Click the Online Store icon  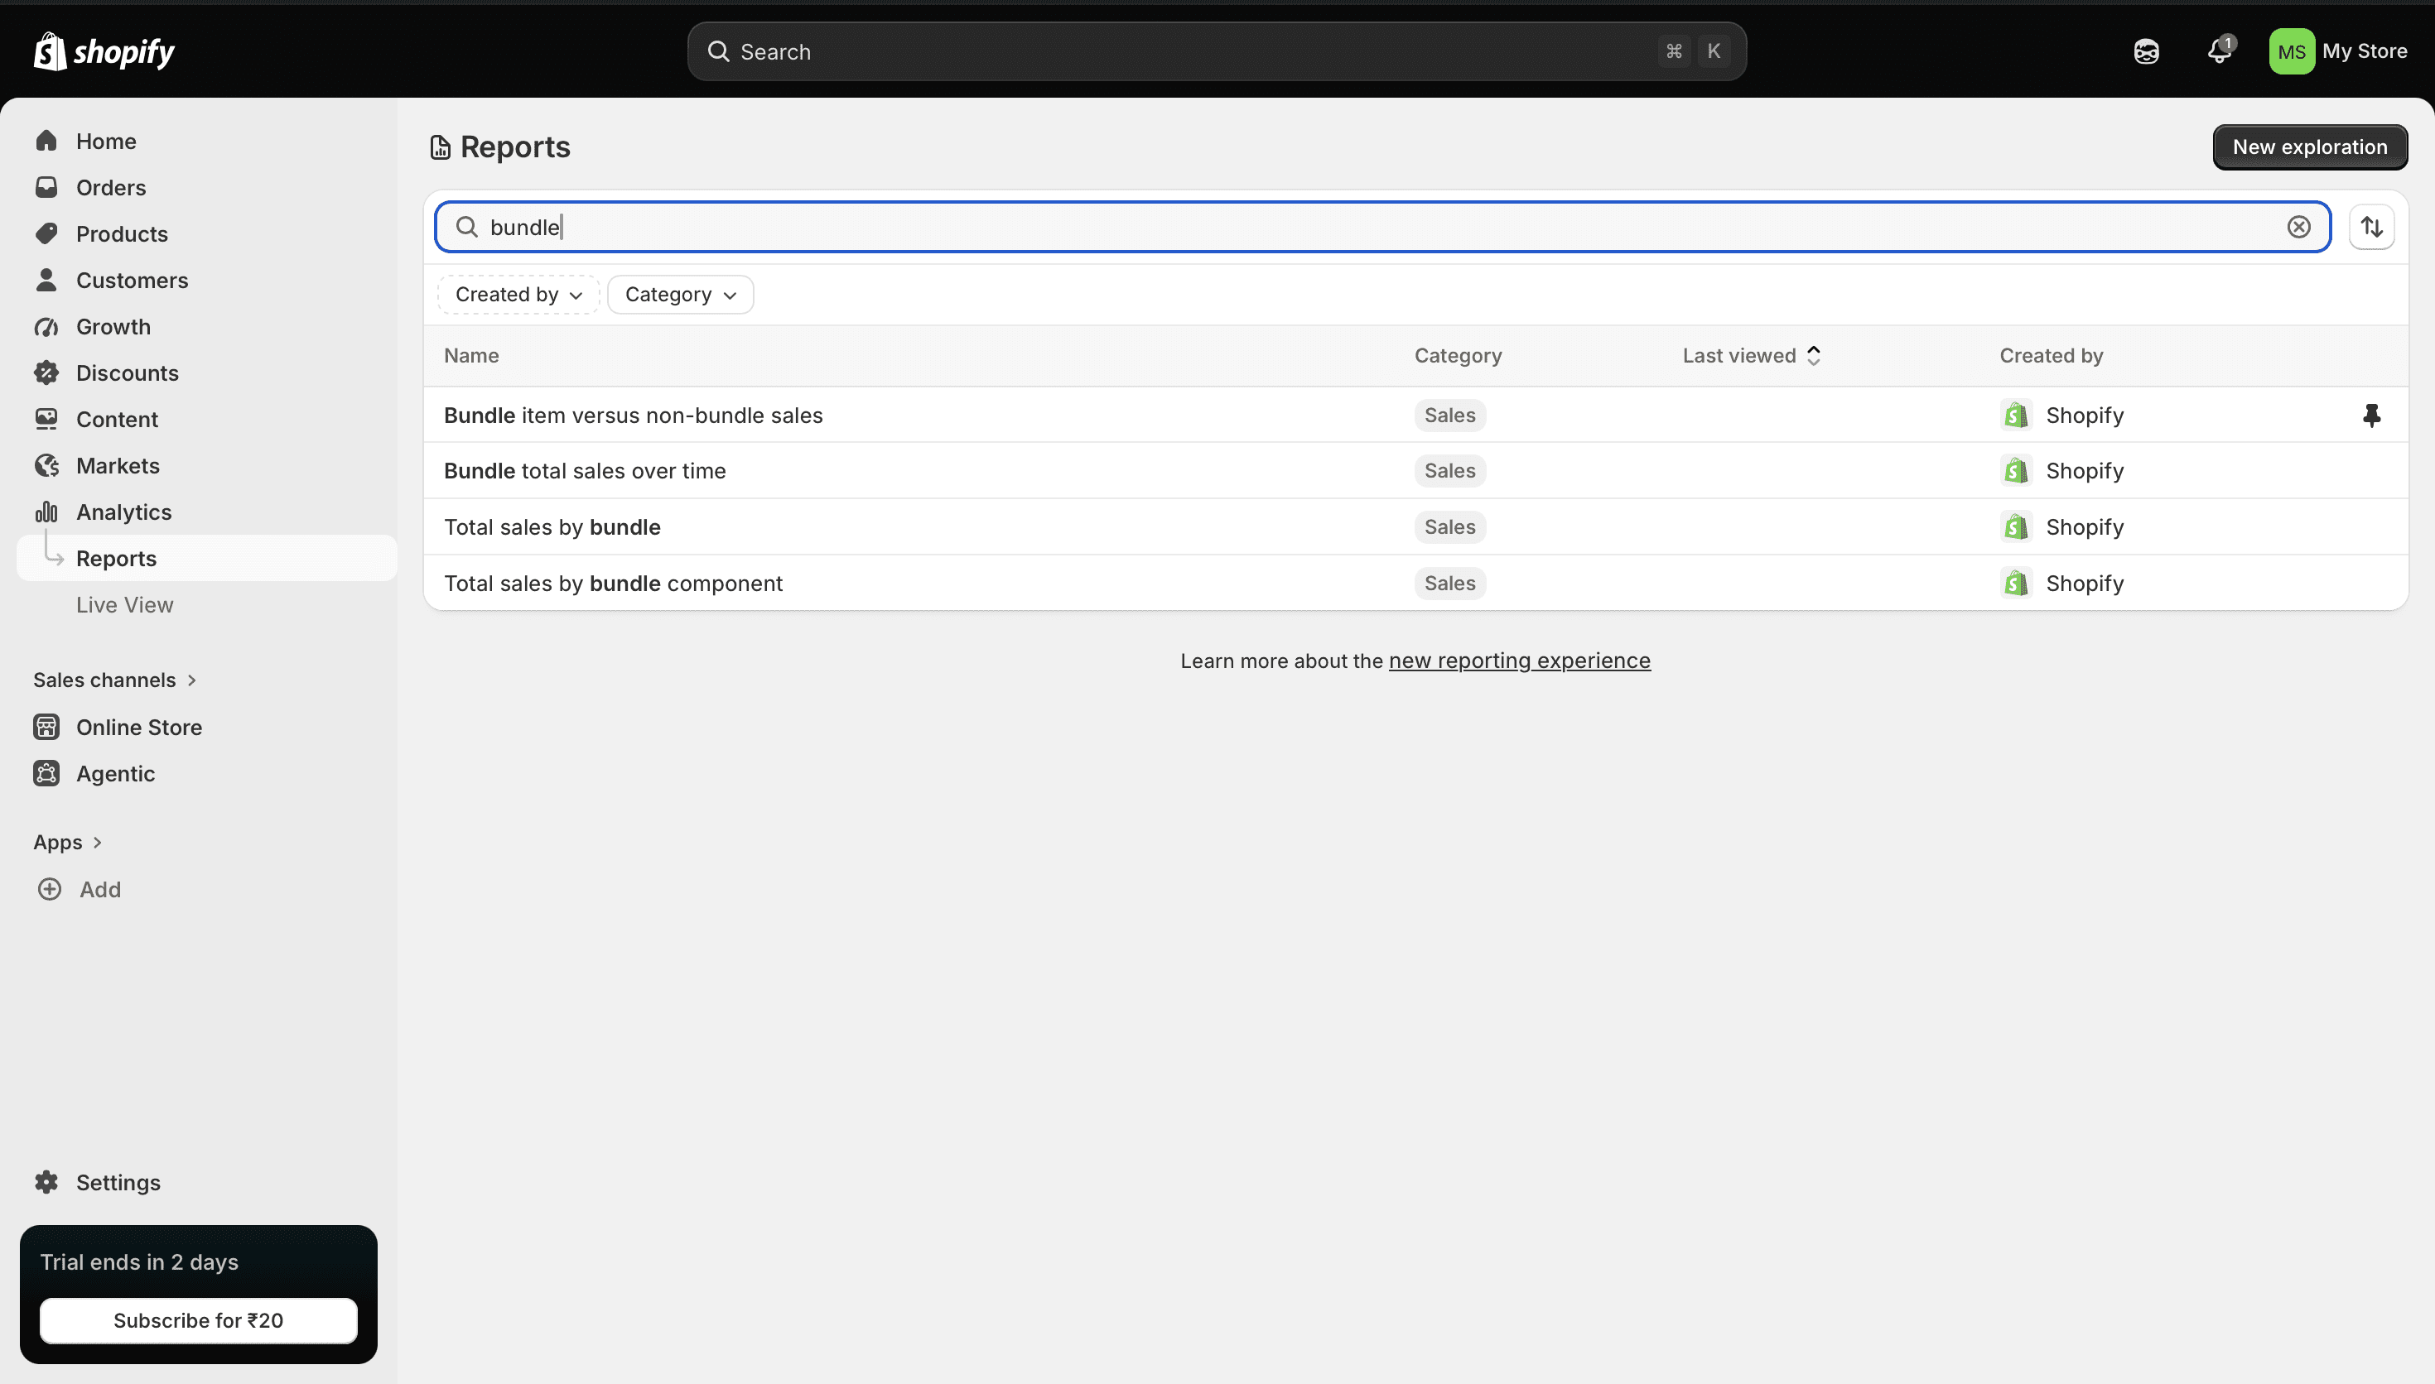(x=46, y=727)
